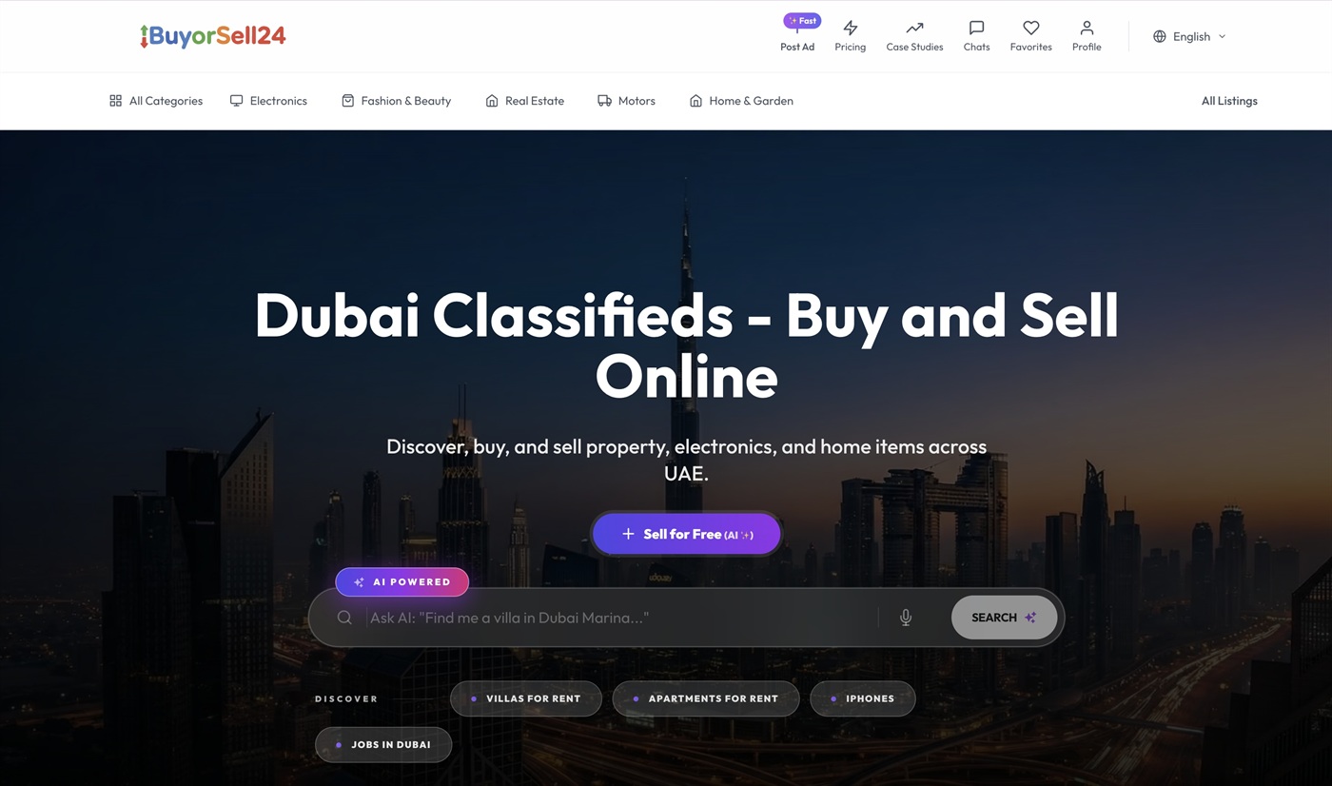Viewport: 1332px width, 786px height.
Task: View Favorites heart icon
Action: click(1030, 29)
